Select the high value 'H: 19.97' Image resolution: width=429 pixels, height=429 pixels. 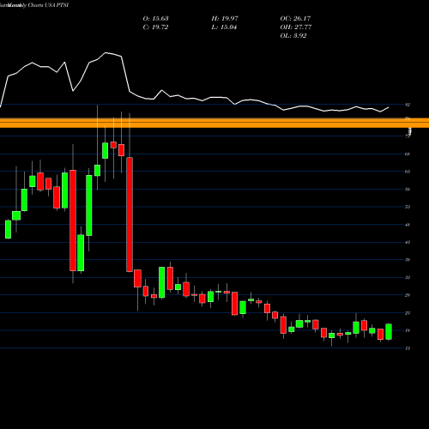coord(225,18)
